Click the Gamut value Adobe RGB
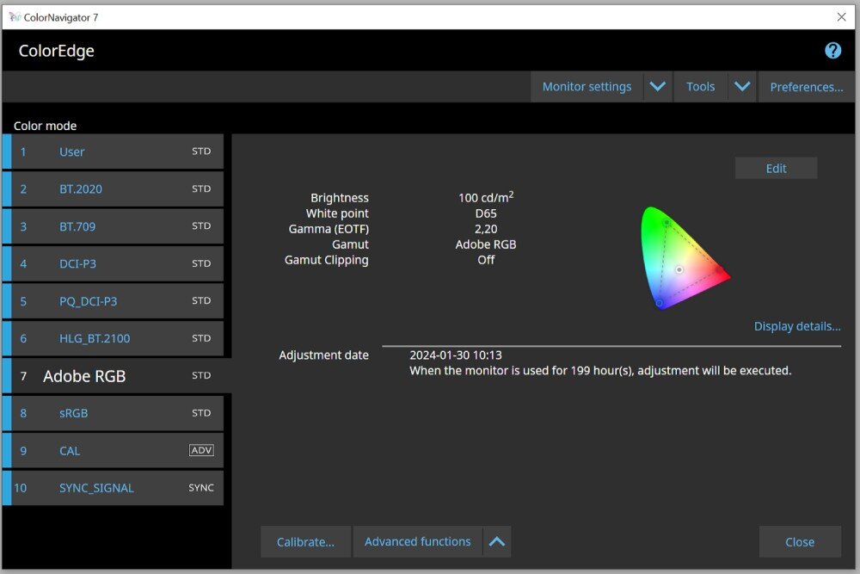Image resolution: width=860 pixels, height=574 pixels. pyautogui.click(x=486, y=244)
